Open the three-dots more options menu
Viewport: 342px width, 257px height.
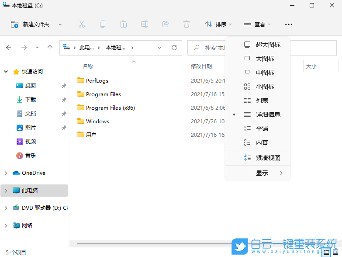tap(289, 24)
